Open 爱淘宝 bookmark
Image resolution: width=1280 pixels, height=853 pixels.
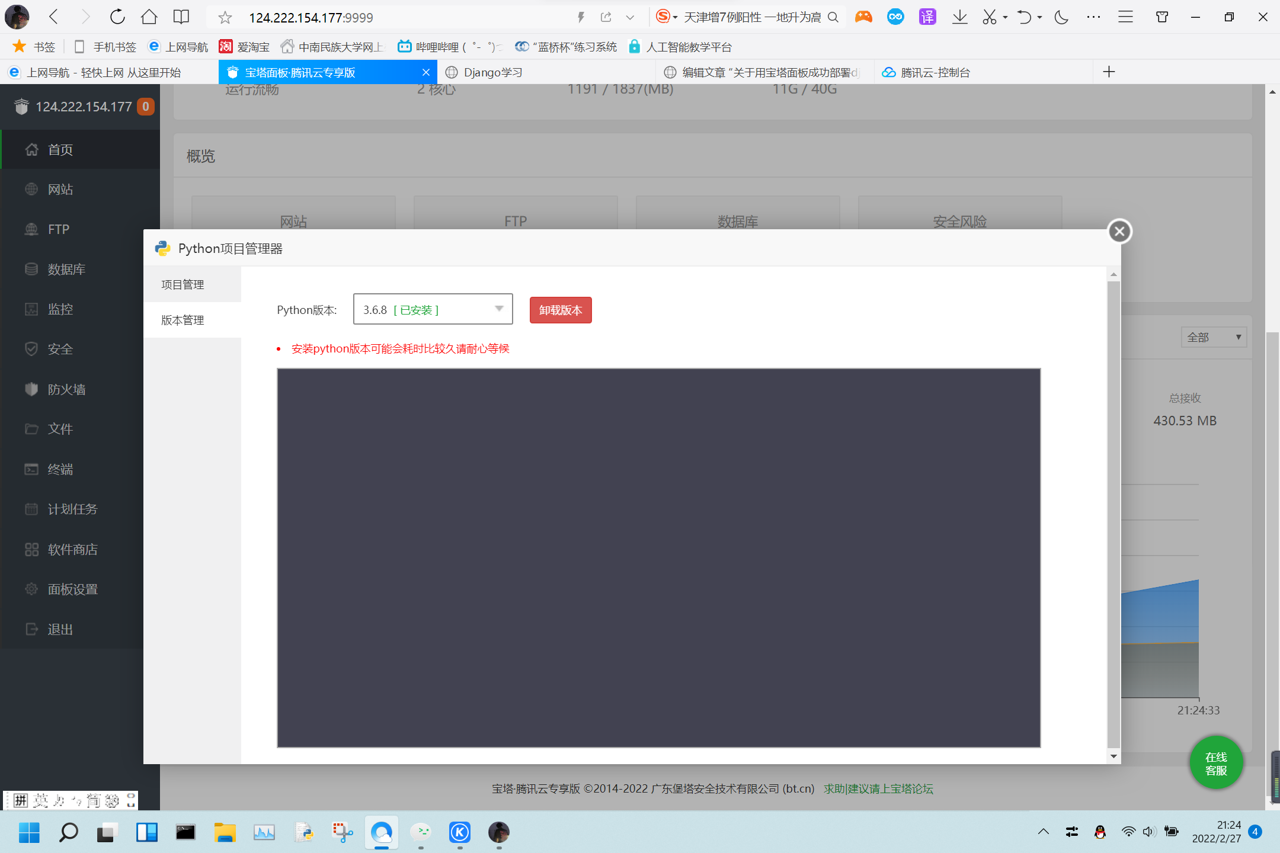pyautogui.click(x=244, y=47)
